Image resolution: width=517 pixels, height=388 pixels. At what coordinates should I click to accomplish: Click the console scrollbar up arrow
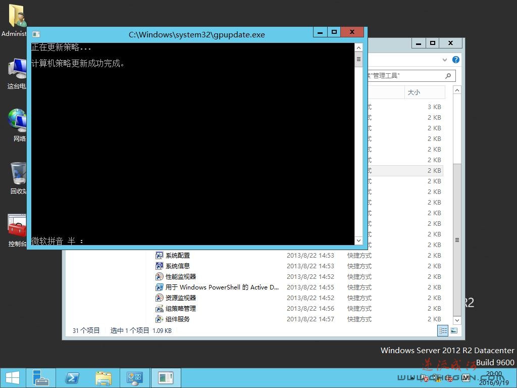coord(358,48)
